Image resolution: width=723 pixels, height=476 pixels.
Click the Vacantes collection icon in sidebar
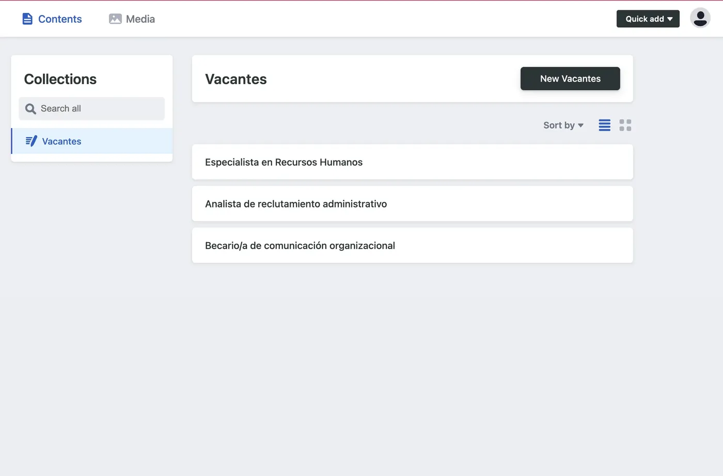31,141
